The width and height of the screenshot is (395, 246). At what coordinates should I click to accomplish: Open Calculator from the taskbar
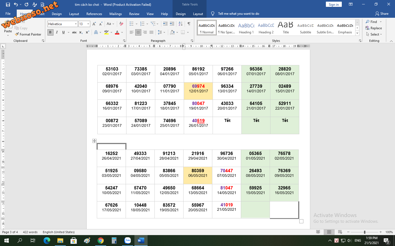point(114,241)
